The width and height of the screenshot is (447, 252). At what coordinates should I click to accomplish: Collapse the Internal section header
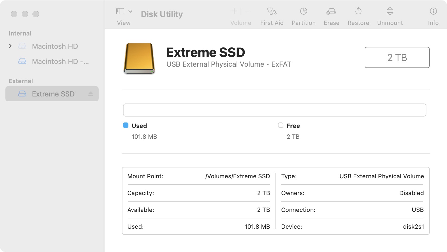20,33
